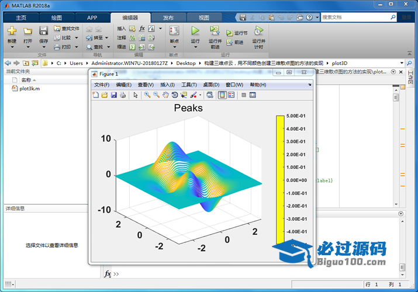Click Zoom Out tool in Figure toolbar
The width and height of the screenshot is (418, 292).
[x=157, y=95]
